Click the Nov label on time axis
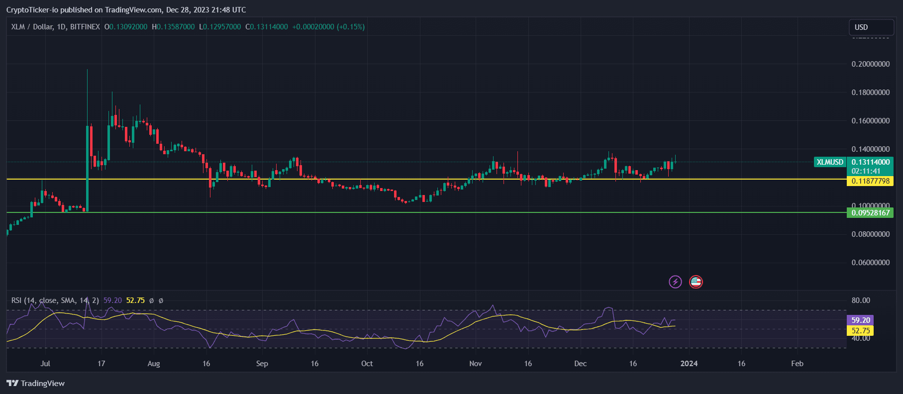 click(475, 364)
